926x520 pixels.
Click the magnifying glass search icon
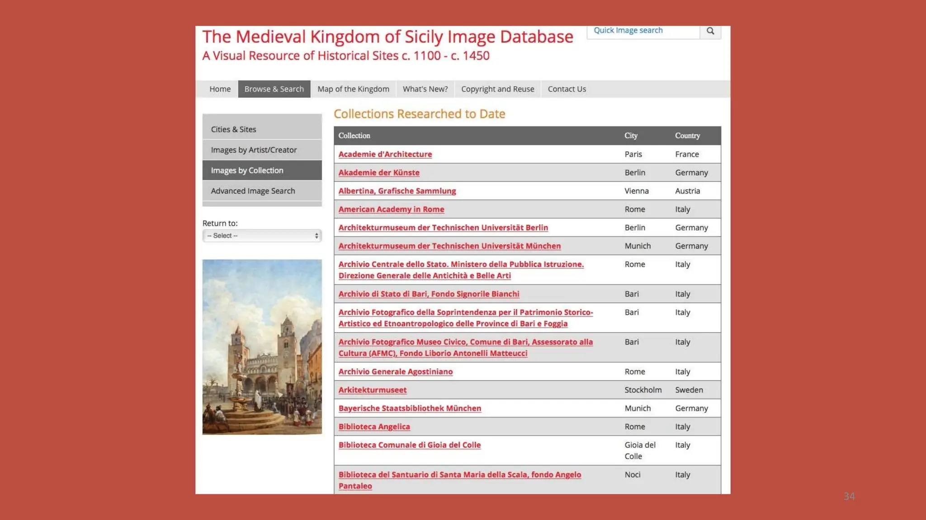[710, 31]
